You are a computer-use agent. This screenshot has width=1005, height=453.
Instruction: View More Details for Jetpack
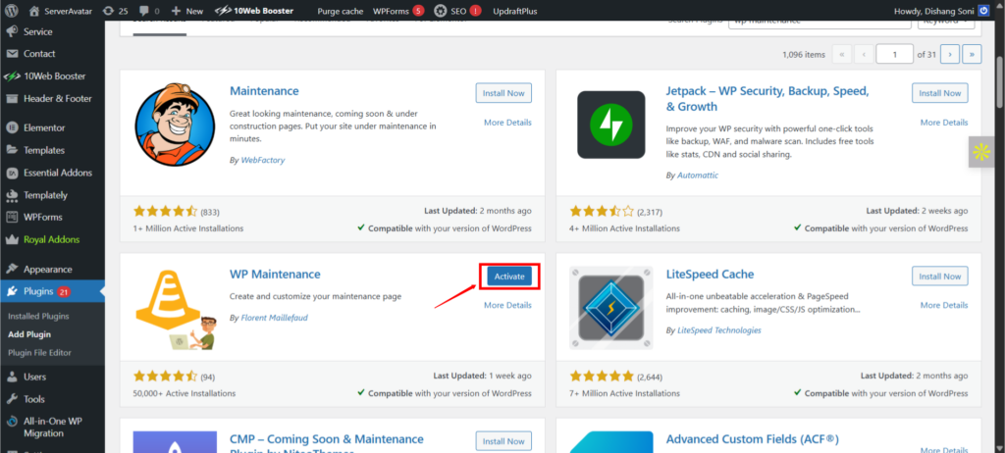tap(944, 123)
